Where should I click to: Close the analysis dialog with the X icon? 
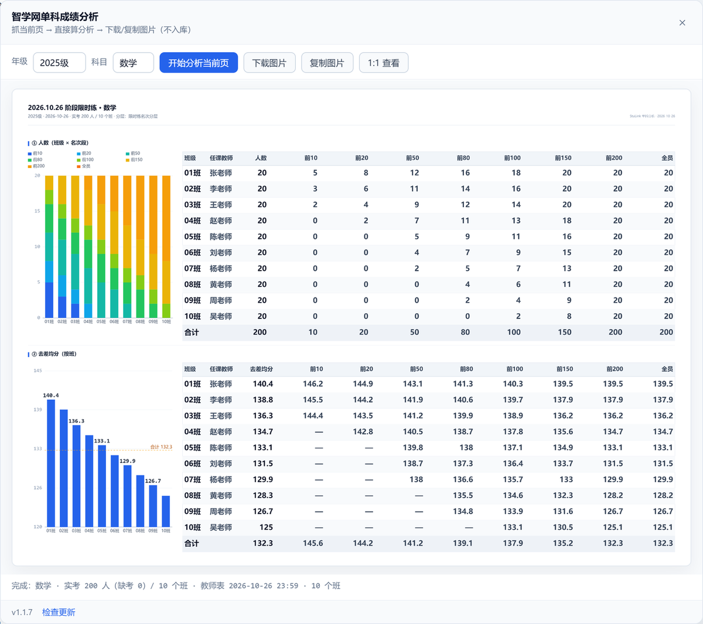coord(682,23)
